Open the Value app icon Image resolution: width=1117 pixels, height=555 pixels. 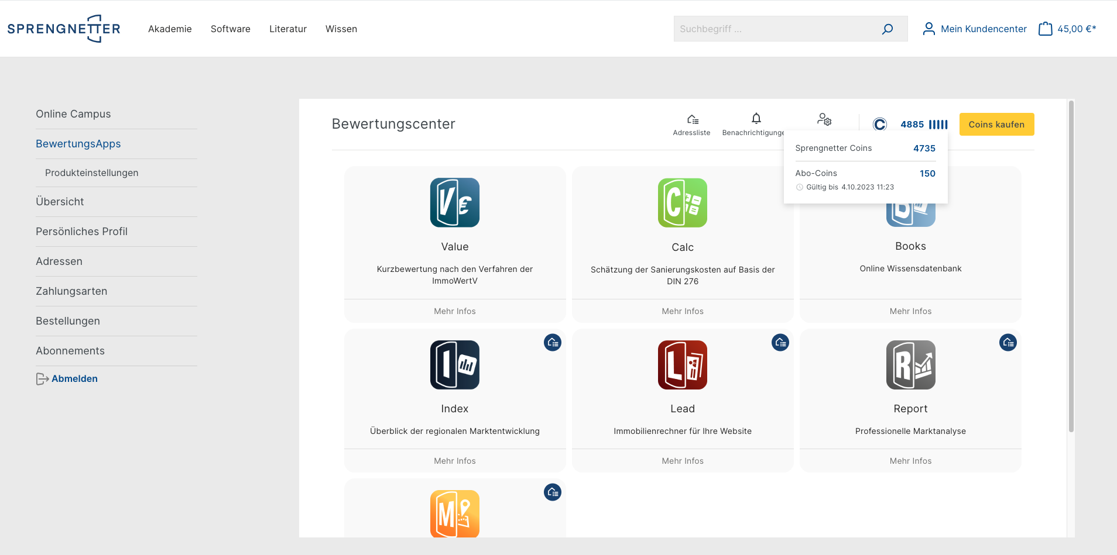pos(455,202)
